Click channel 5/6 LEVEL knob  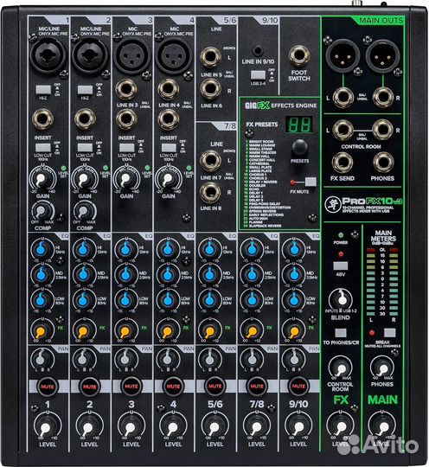click(214, 425)
